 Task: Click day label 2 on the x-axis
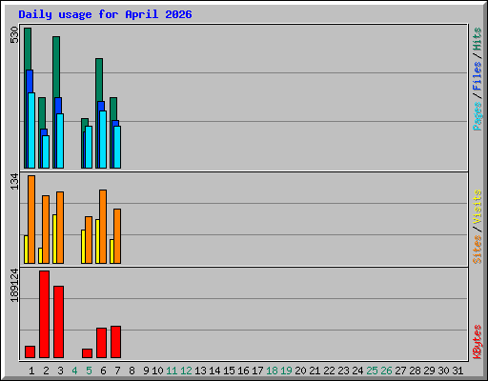click(x=46, y=371)
